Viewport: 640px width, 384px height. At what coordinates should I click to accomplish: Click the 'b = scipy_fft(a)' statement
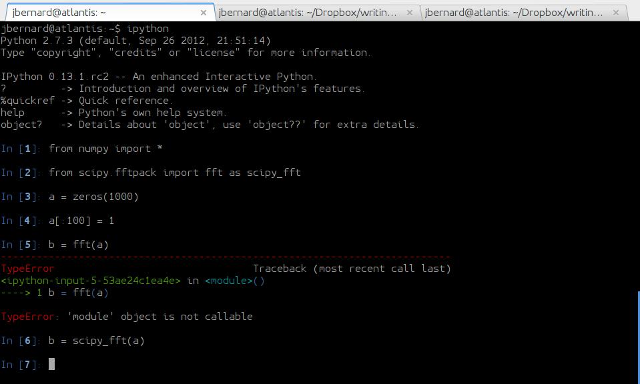click(96, 341)
